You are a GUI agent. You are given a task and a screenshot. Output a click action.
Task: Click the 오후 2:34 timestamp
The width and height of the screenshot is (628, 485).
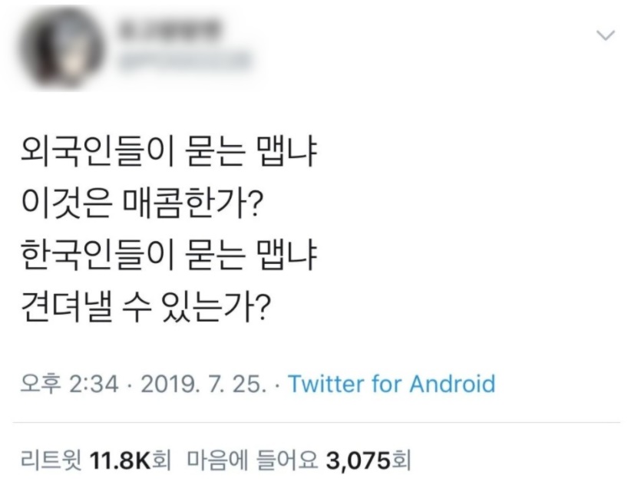[x=68, y=383]
